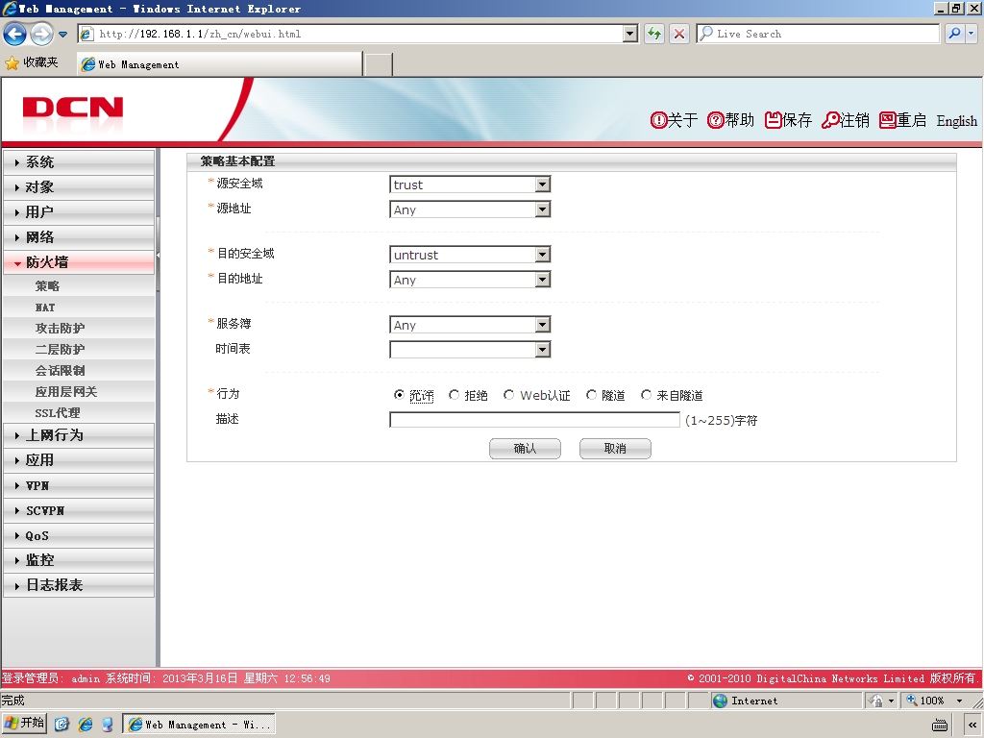The width and height of the screenshot is (984, 738).
Task: Click the 取消 cancel button
Action: tap(615, 449)
